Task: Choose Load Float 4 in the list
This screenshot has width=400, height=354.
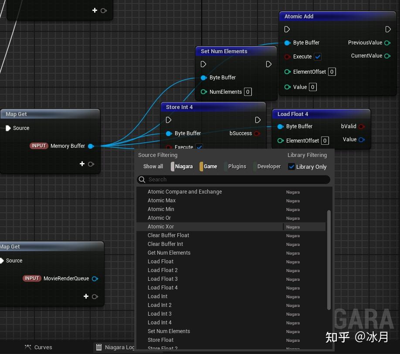Action: coord(163,288)
